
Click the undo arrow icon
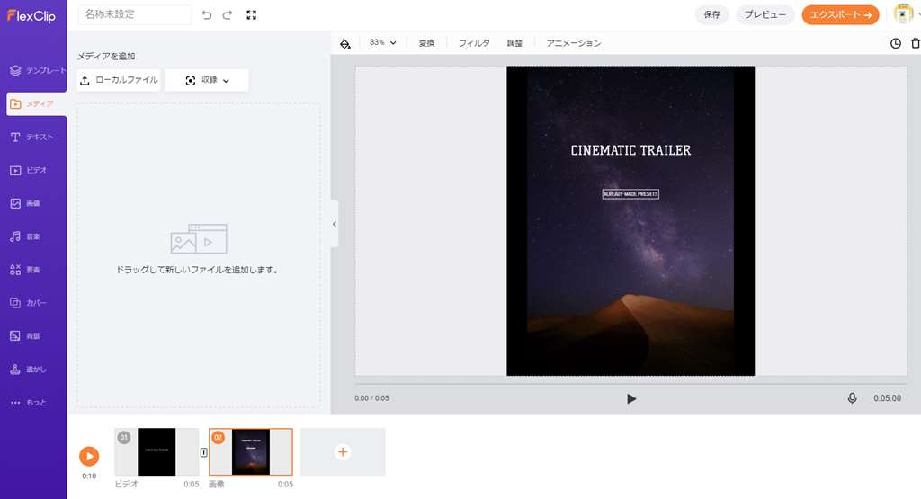[207, 15]
